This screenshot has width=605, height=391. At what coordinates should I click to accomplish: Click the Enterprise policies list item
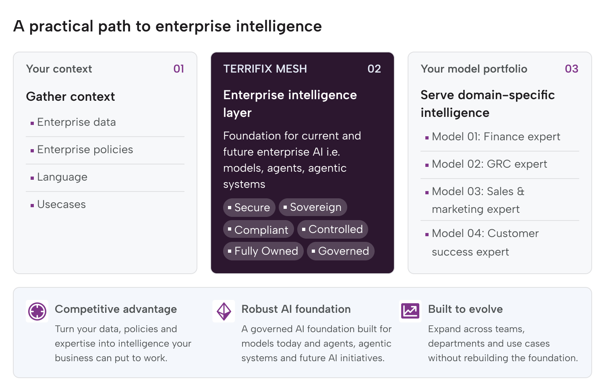point(105,150)
